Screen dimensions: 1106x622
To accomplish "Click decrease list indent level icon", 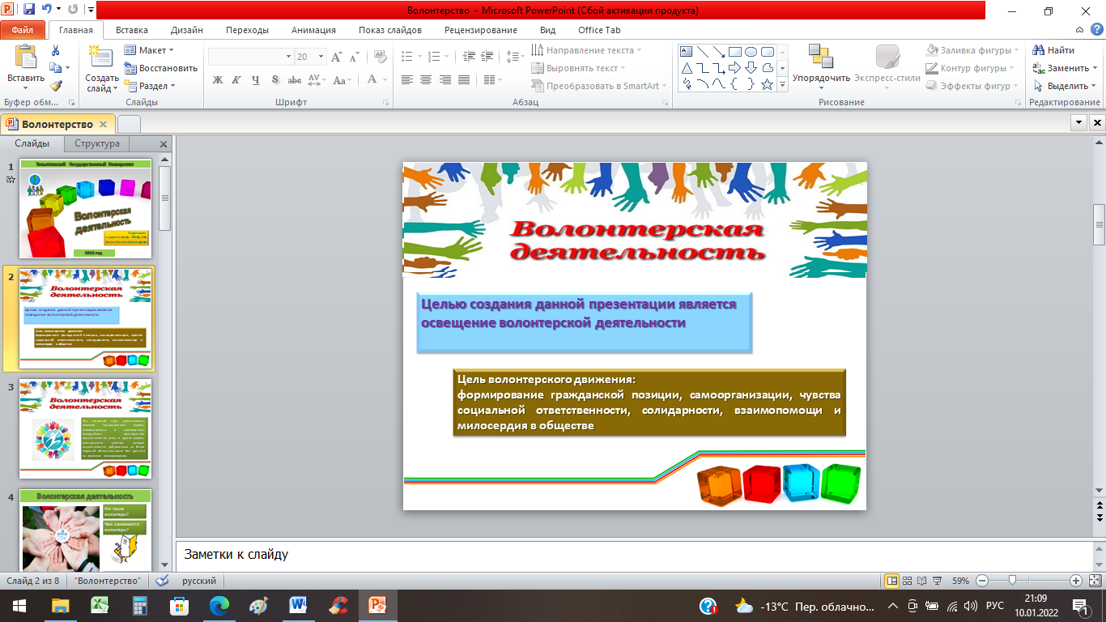I will click(467, 57).
